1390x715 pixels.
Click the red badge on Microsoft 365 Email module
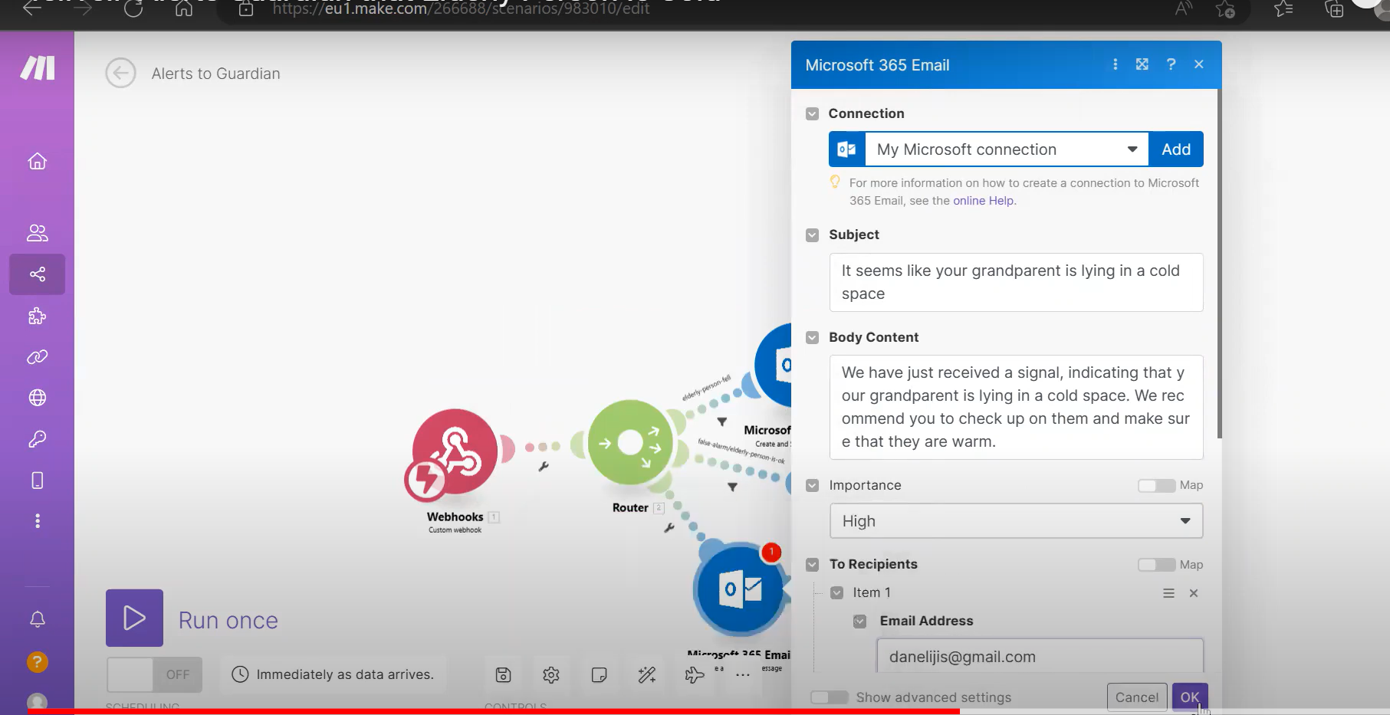771,552
